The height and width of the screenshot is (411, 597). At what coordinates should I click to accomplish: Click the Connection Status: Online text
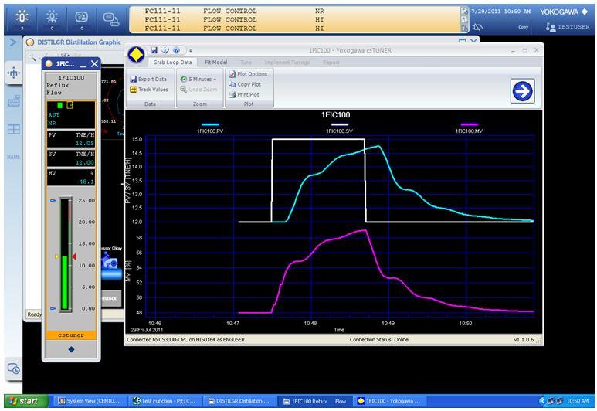point(379,340)
